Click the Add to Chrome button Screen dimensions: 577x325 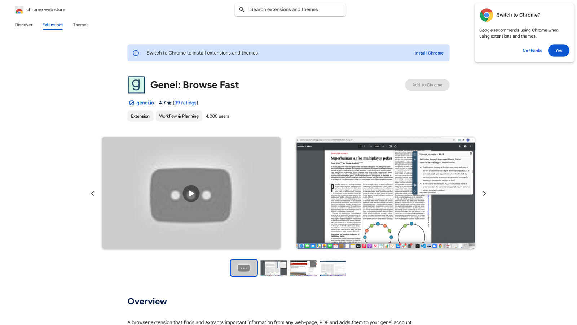[427, 85]
